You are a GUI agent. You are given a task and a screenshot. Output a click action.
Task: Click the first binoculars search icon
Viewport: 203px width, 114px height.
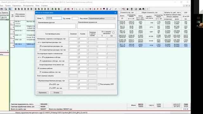(x=140, y=9)
